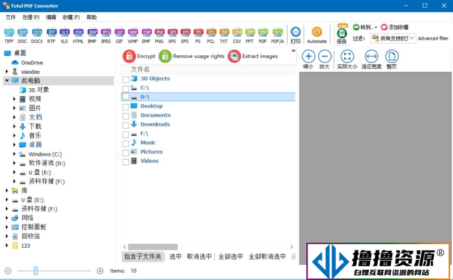453x280 pixels.
Task: Launch the Automate tool
Action: coord(317,36)
